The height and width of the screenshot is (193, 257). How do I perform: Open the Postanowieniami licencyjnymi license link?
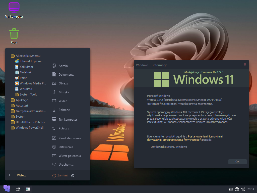[x=205, y=136]
